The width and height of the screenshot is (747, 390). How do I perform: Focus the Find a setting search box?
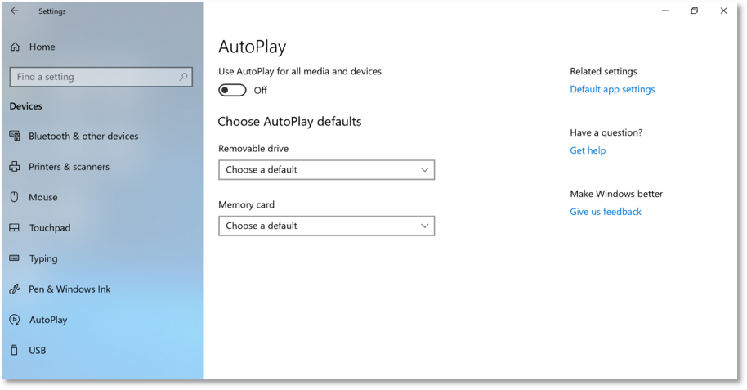coord(101,77)
